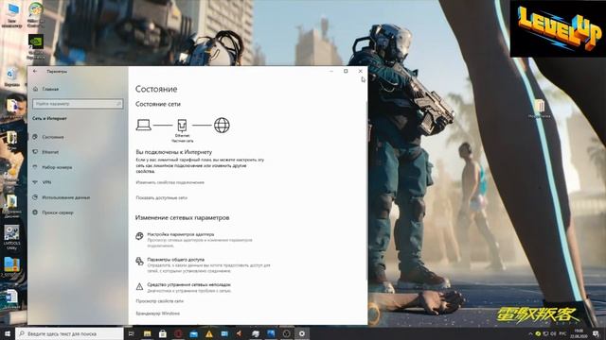Select the NVIDIA GeForce Experience desktop icon
Viewport: 606px width, 340px height.
click(36, 47)
